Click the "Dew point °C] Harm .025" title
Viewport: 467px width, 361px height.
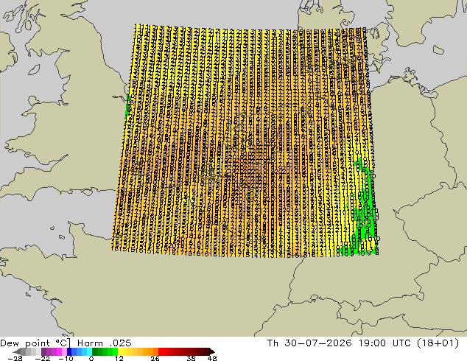[x=66, y=343]
